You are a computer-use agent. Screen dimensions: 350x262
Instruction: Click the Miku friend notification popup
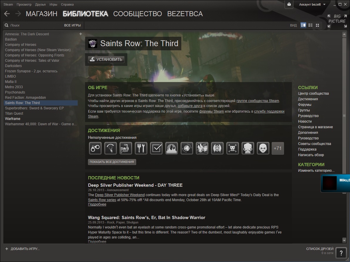(x=335, y=183)
